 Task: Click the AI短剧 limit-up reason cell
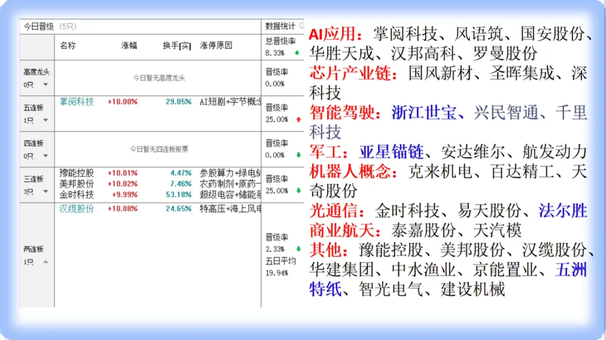pos(231,102)
